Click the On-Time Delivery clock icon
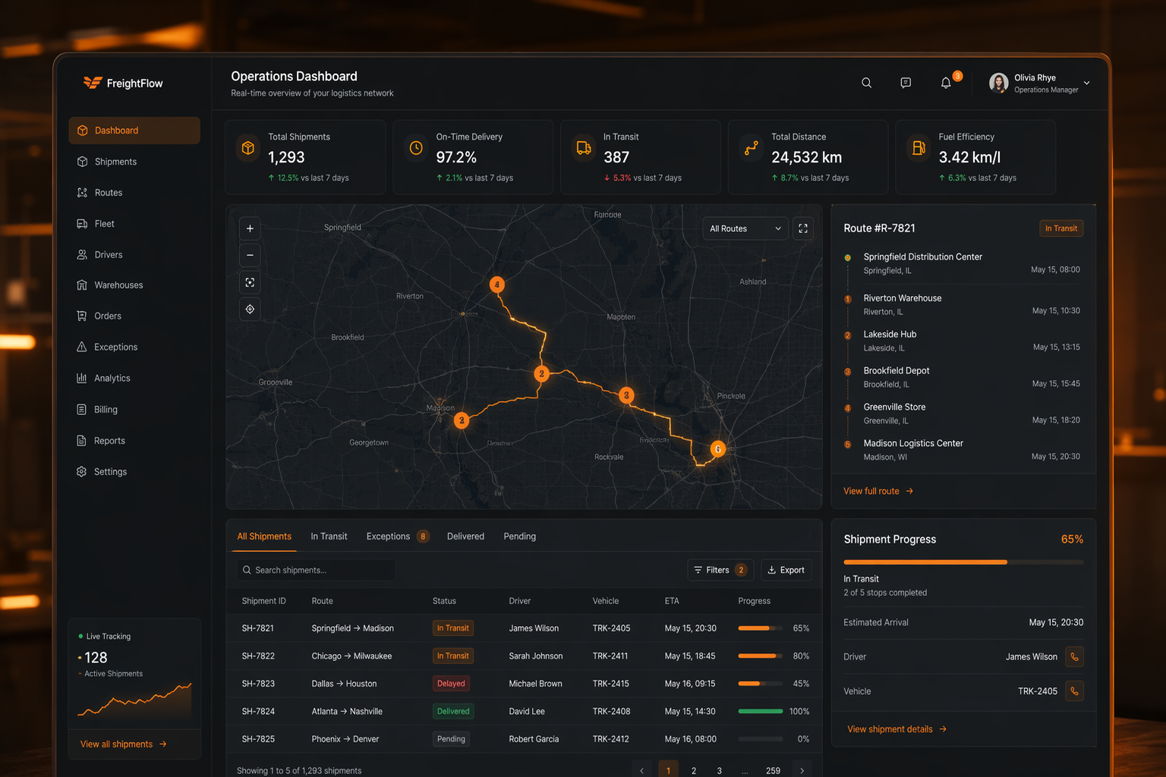Image resolution: width=1166 pixels, height=777 pixels. [x=416, y=148]
